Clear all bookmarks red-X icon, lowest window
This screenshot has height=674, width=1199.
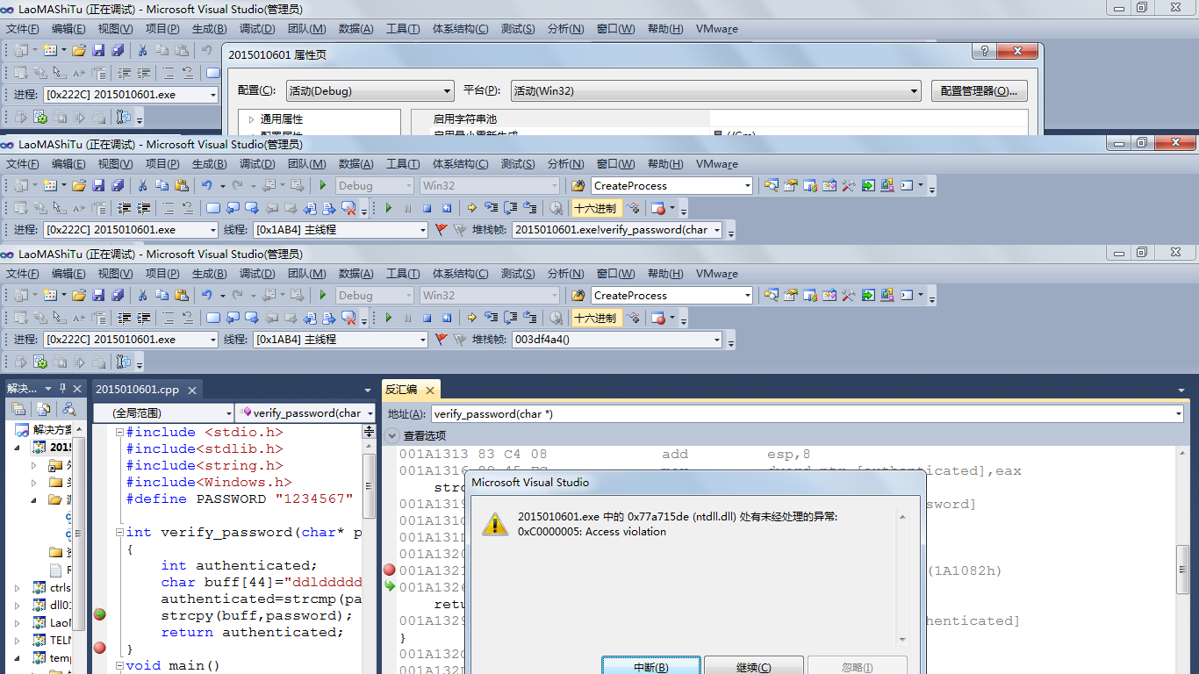click(x=348, y=318)
